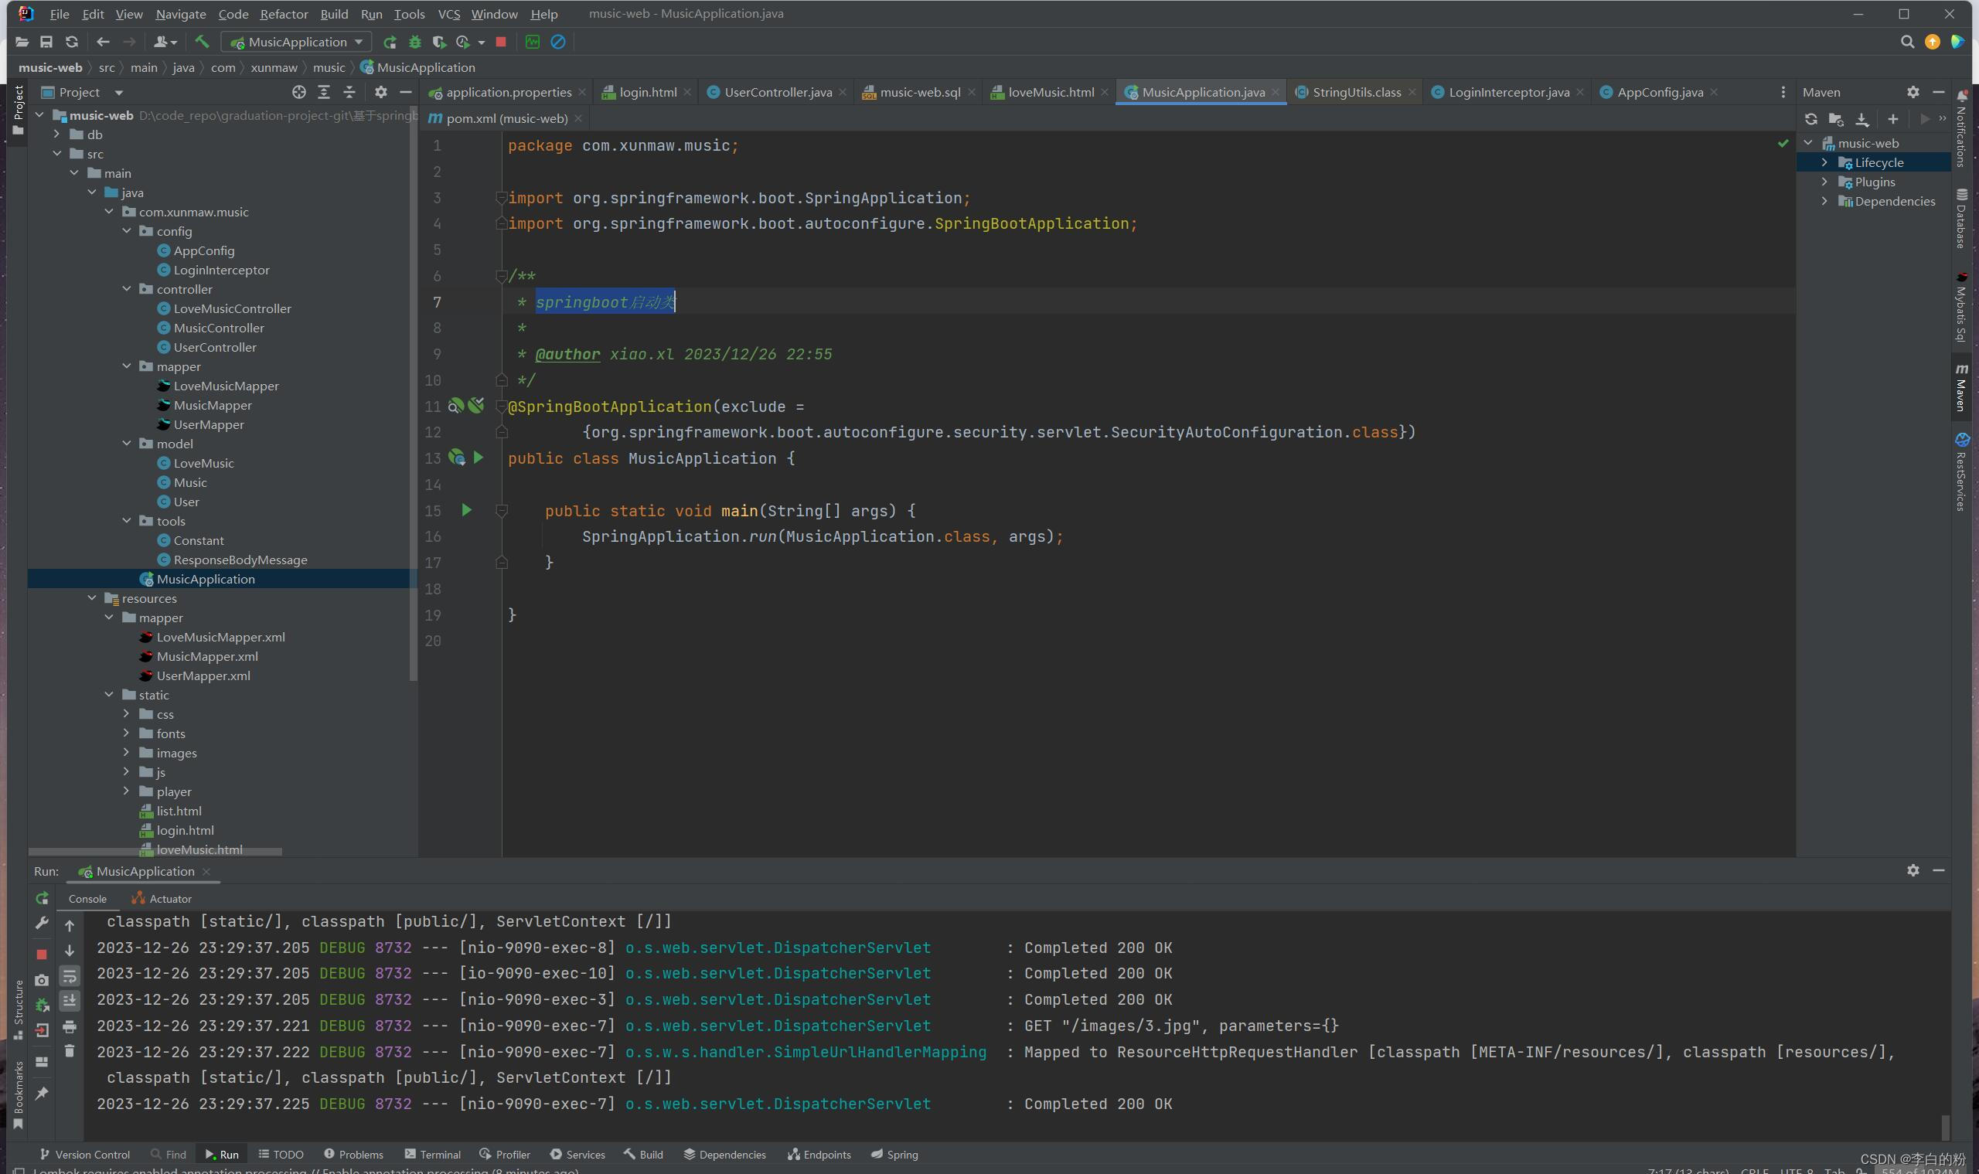Collapse the controller package folder
Viewport: 1979px width, 1174px height.
[127, 290]
